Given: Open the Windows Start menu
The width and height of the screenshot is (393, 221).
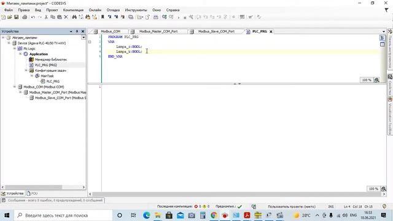Looking at the screenshot, I should (7, 215).
